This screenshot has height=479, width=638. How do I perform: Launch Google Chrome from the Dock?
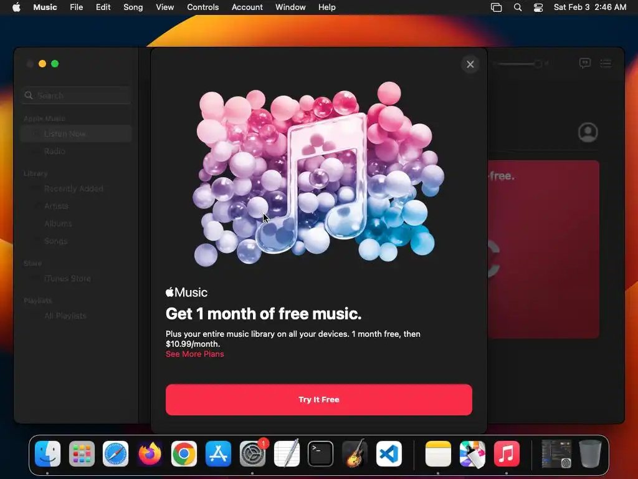coord(184,453)
